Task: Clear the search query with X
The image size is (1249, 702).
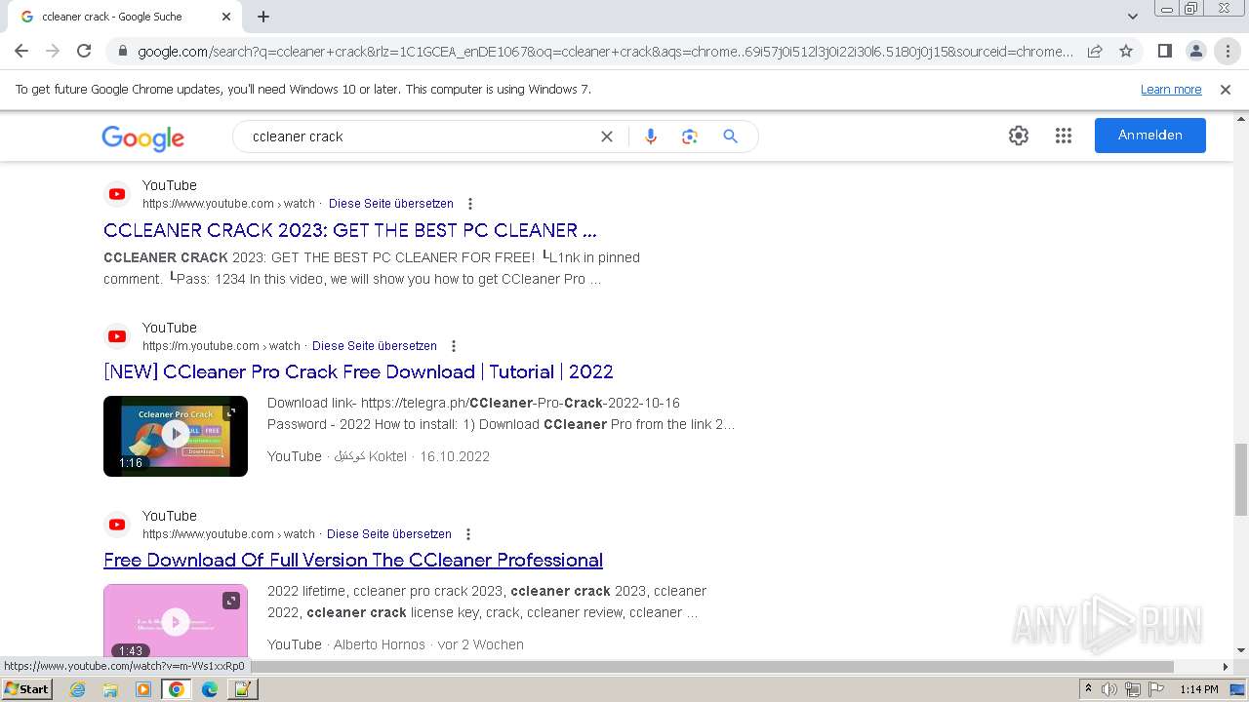Action: pos(607,136)
